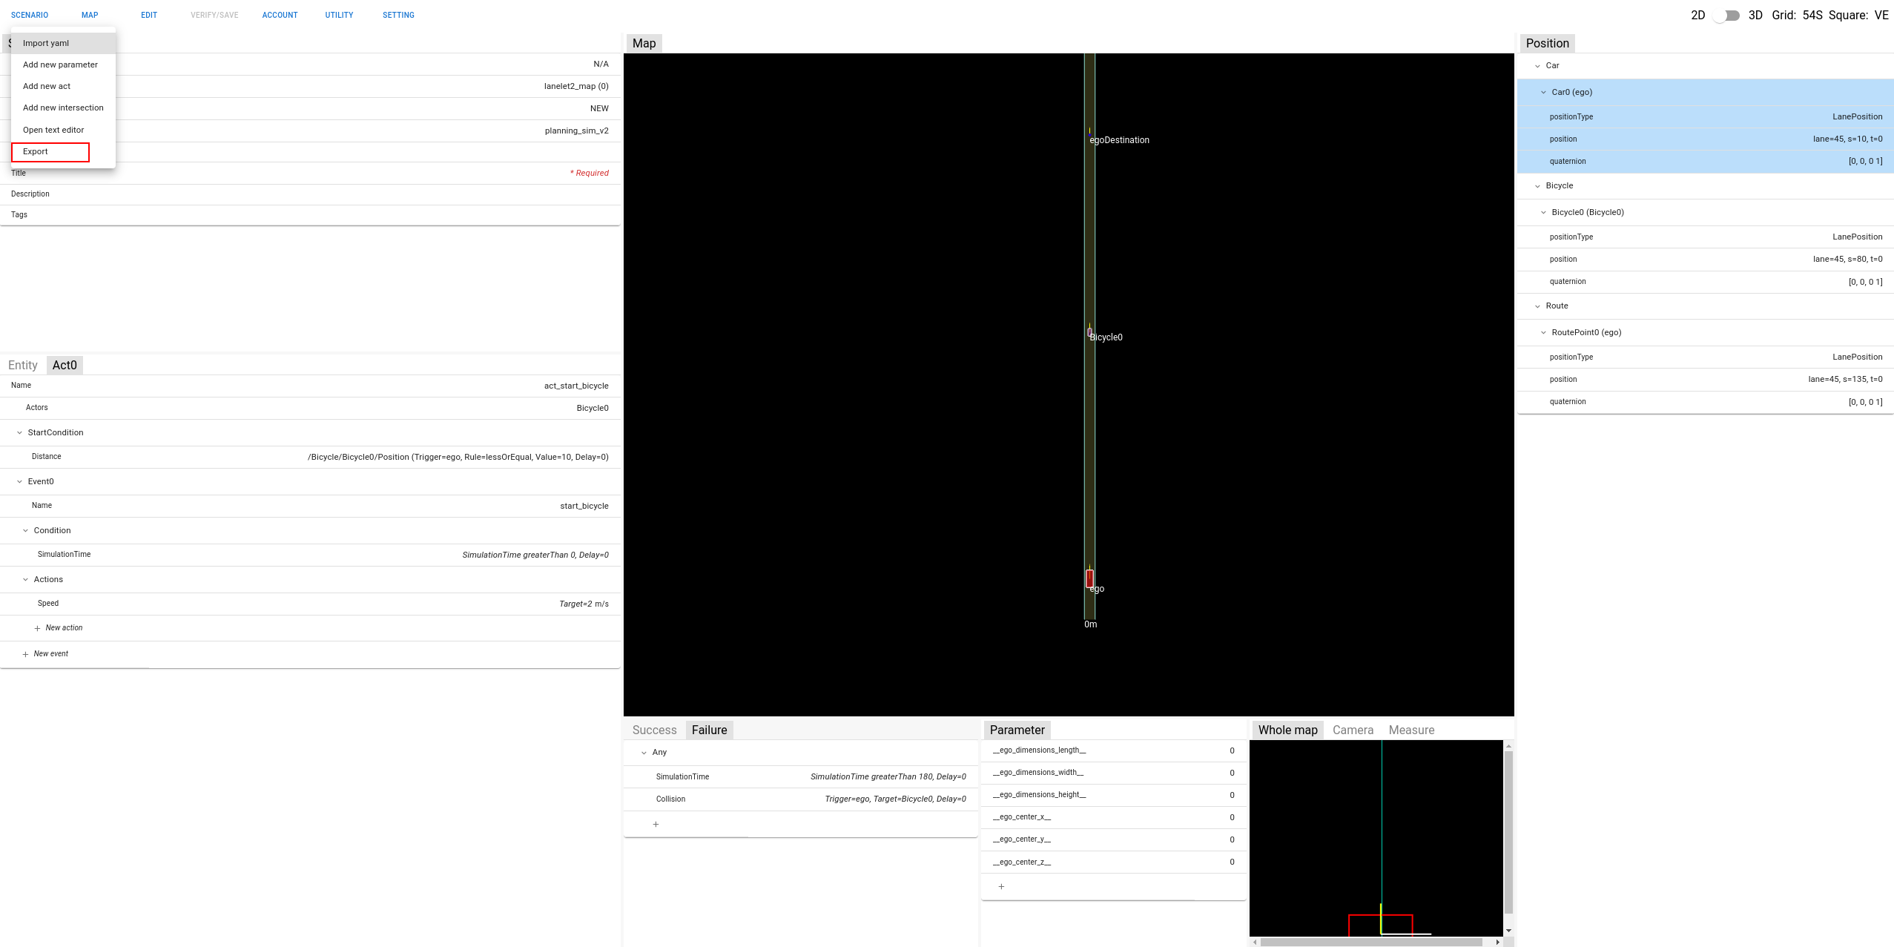Select the Entity tab
This screenshot has width=1894, height=947.
22,364
